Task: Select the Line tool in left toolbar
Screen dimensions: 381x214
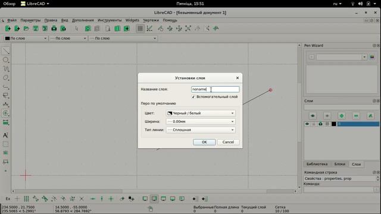Action: (x=5, y=51)
